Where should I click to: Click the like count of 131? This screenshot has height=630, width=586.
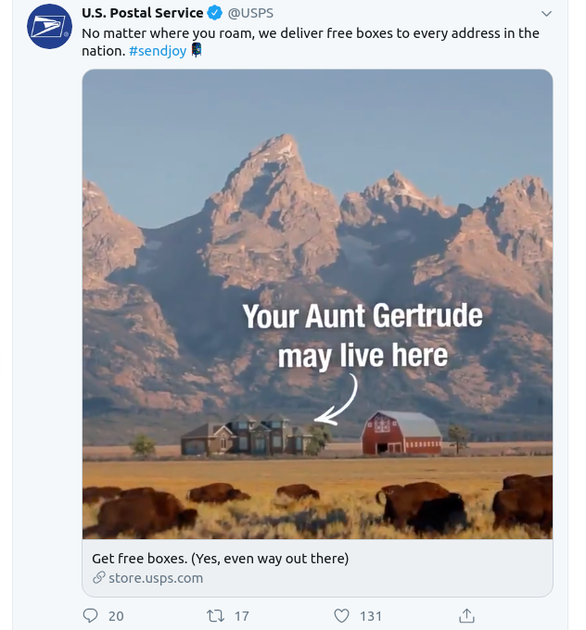click(x=371, y=615)
